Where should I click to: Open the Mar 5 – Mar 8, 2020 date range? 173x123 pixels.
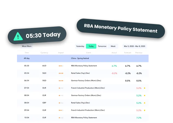(134, 46)
